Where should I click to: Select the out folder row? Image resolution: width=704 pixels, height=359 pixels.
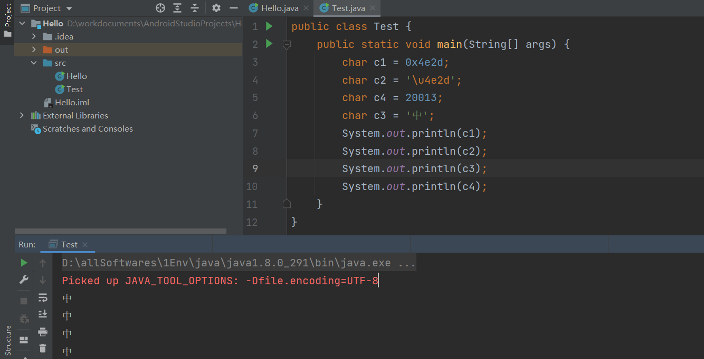128,49
